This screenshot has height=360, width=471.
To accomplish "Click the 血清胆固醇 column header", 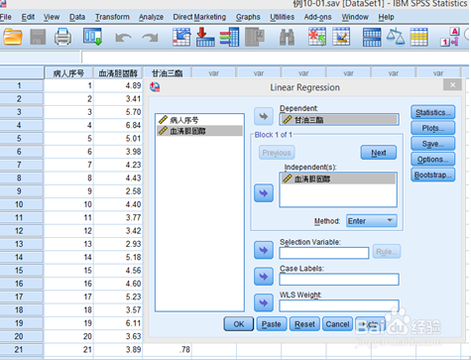I will click(x=118, y=73).
